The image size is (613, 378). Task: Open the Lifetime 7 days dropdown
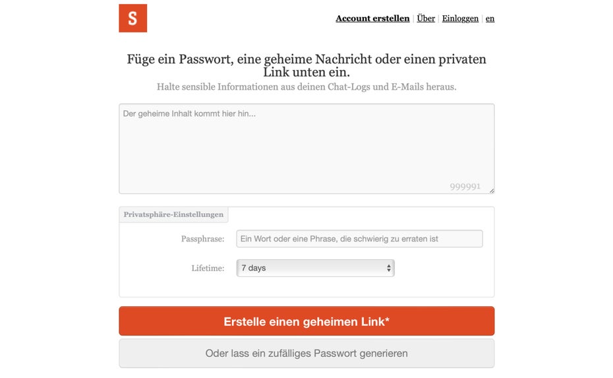coord(316,268)
